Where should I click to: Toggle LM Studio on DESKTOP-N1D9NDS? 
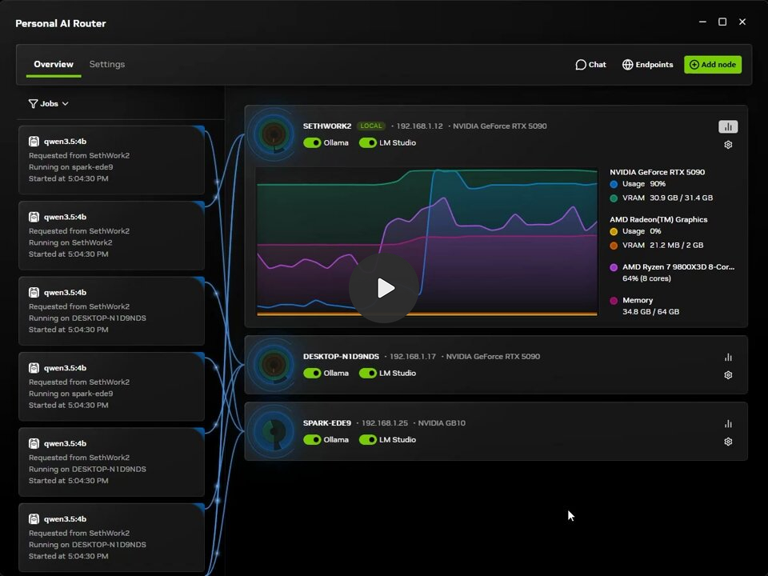point(368,374)
